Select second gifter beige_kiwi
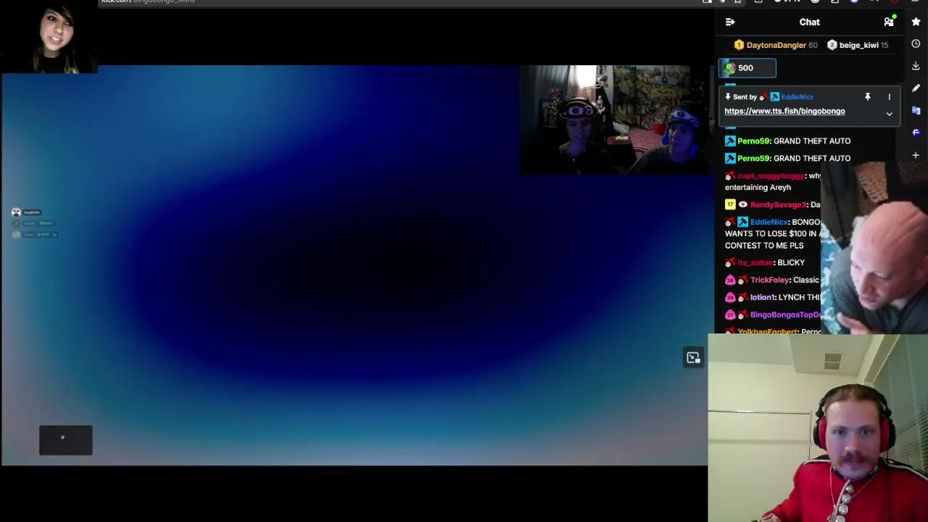The image size is (928, 522). [x=858, y=45]
